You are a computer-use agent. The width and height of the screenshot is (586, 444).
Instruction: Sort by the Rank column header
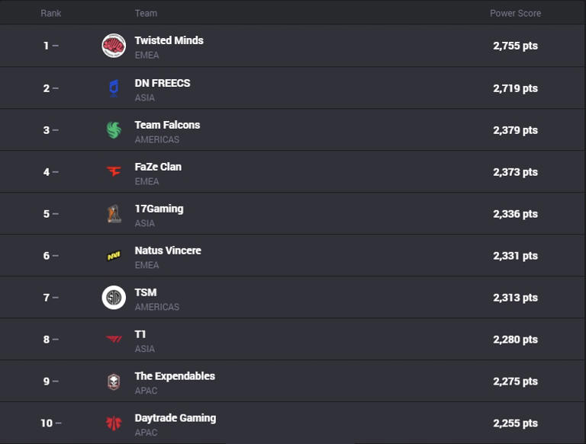coord(51,13)
